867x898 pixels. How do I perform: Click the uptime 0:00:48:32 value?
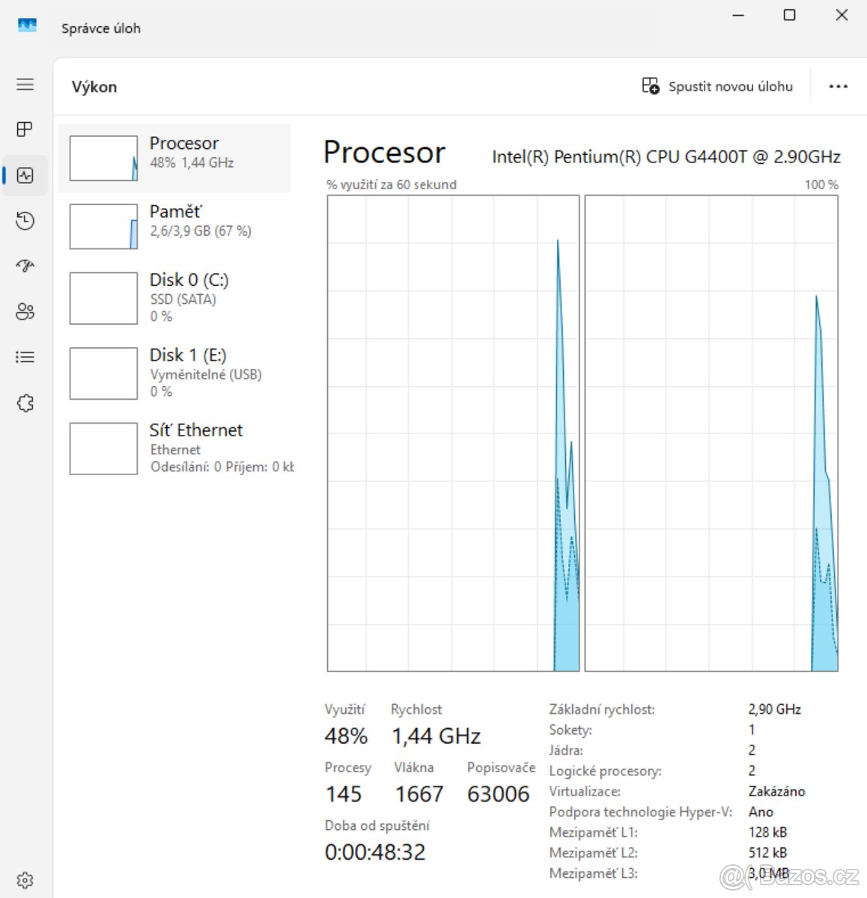click(x=375, y=852)
